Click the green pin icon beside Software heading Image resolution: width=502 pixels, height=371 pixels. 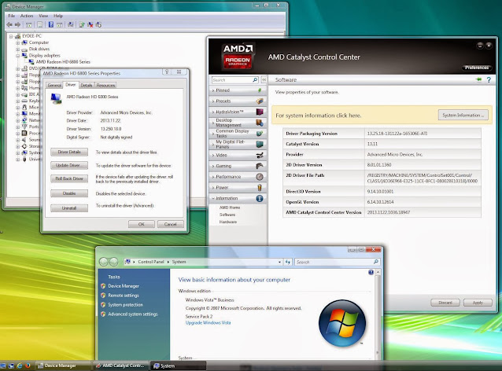[x=478, y=79]
